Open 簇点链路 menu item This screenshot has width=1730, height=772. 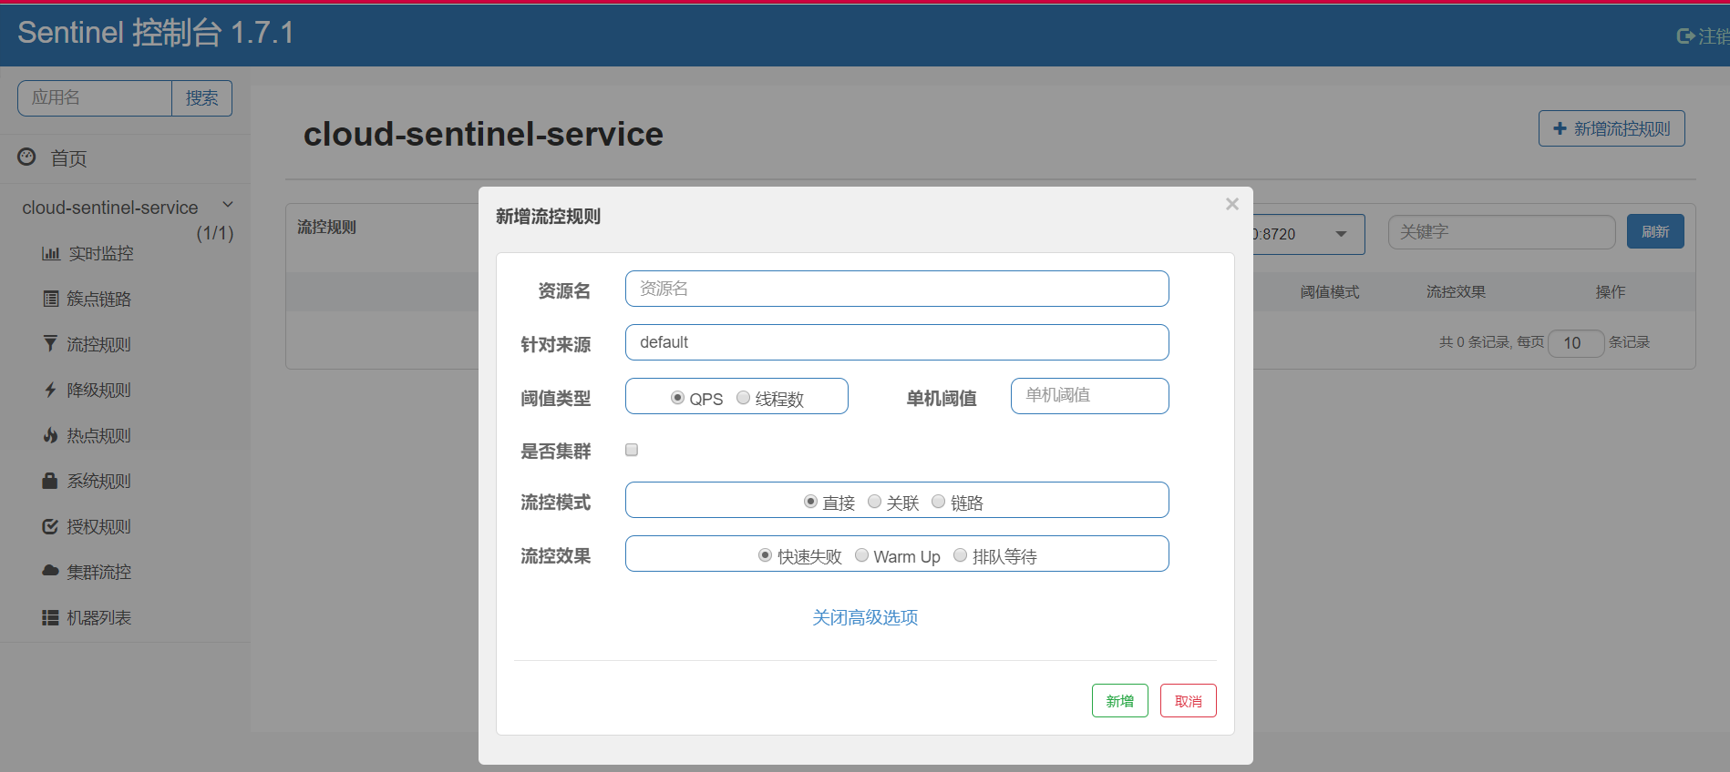coord(99,299)
